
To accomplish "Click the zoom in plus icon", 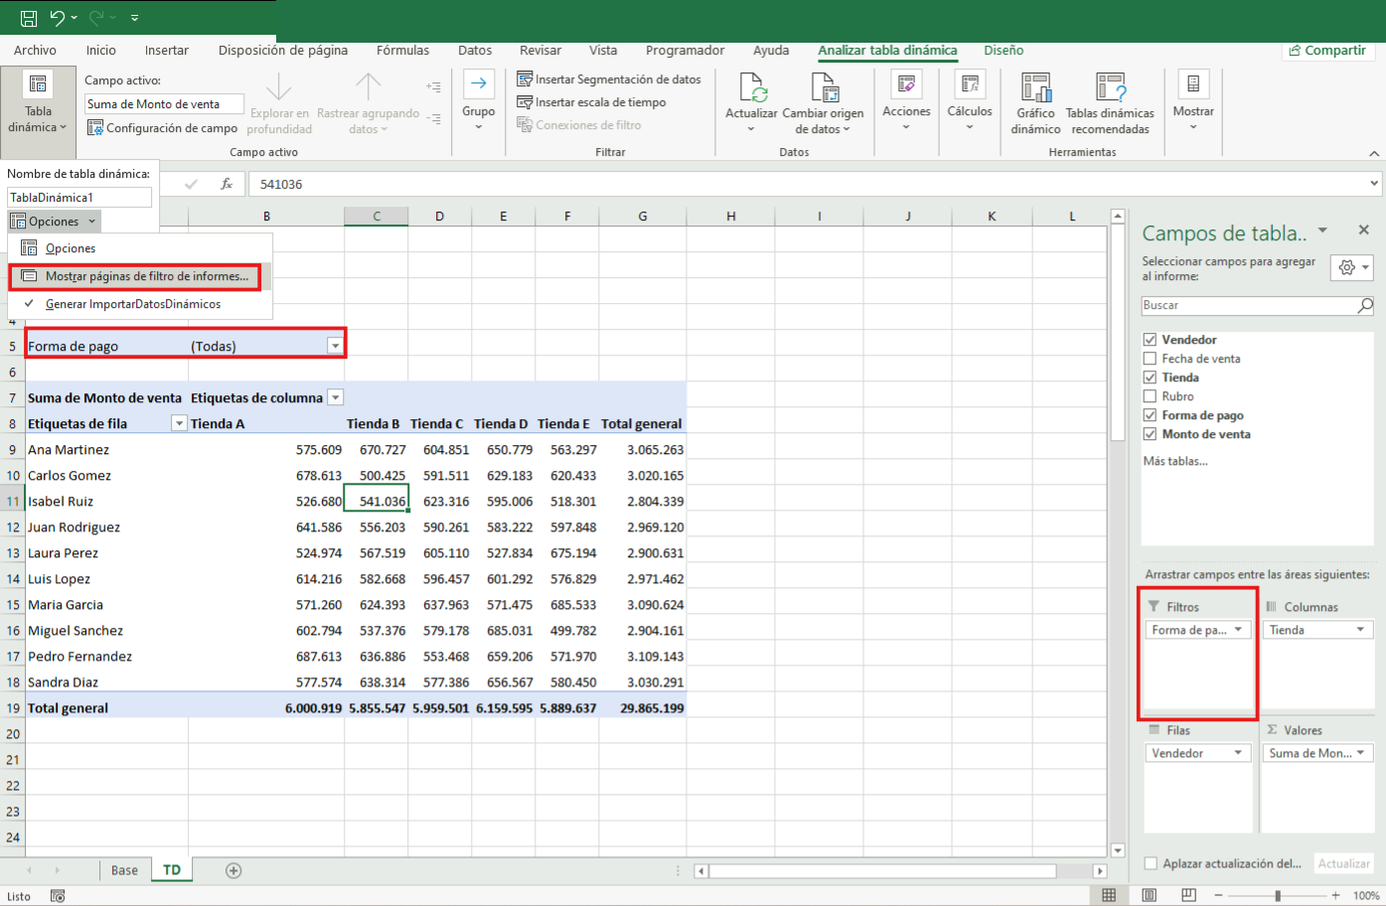I will [x=1336, y=895].
